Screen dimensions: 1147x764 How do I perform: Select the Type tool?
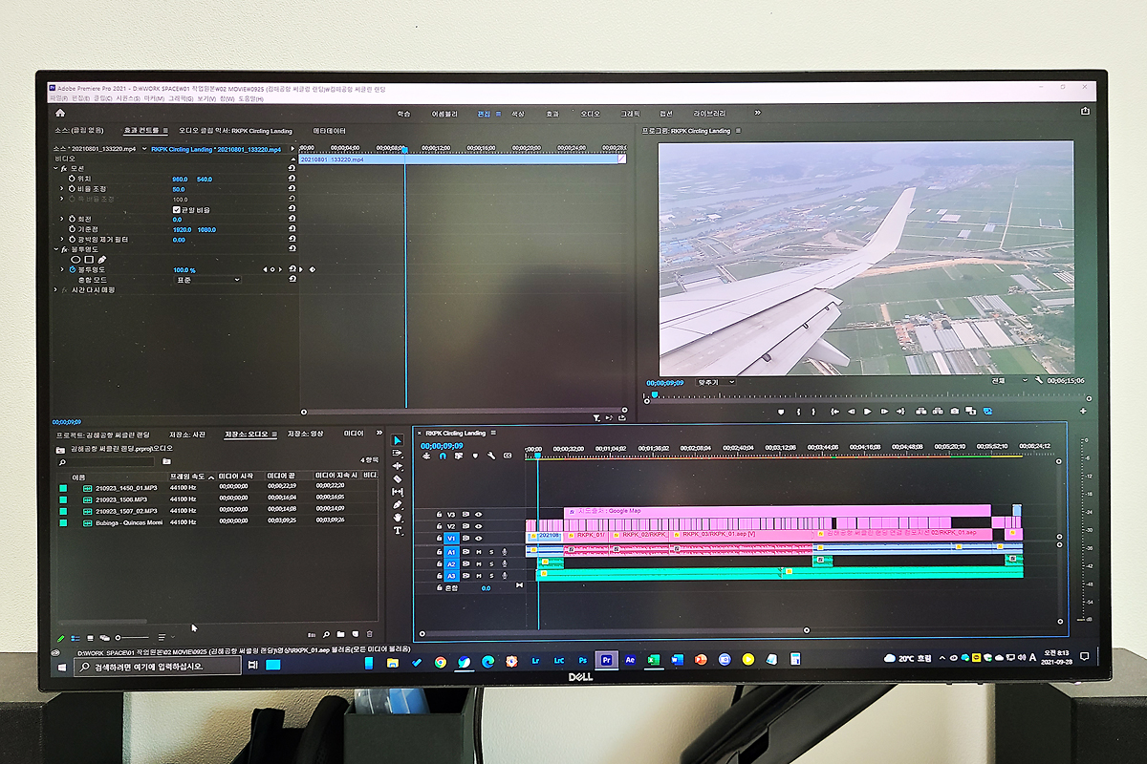tap(399, 530)
